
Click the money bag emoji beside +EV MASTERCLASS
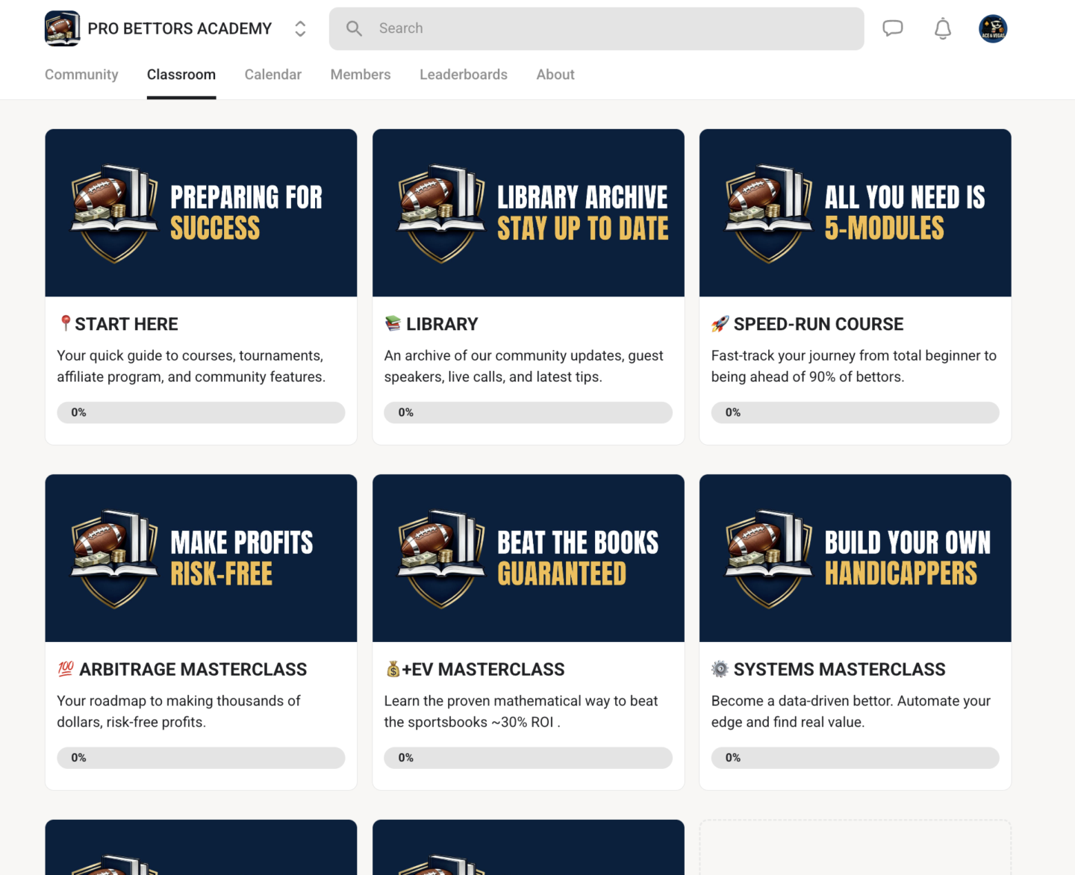coord(393,669)
